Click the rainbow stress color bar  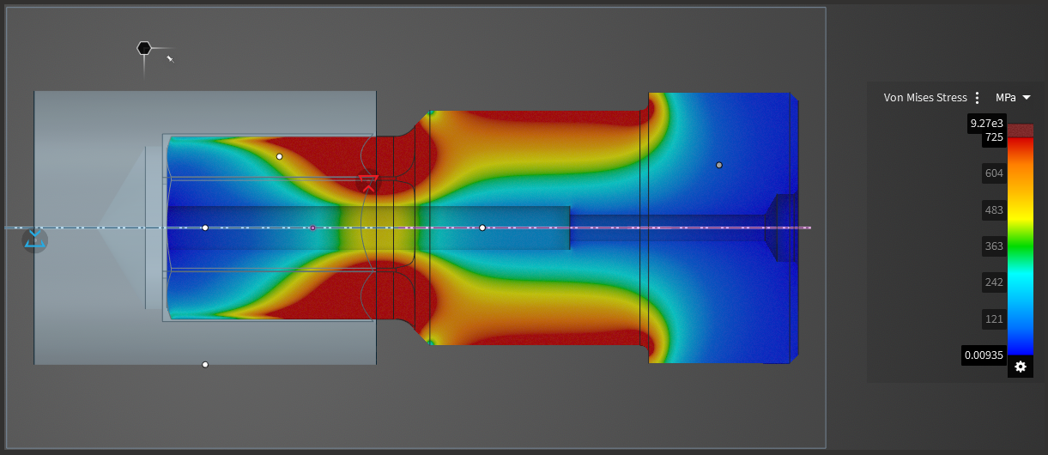(1020, 246)
